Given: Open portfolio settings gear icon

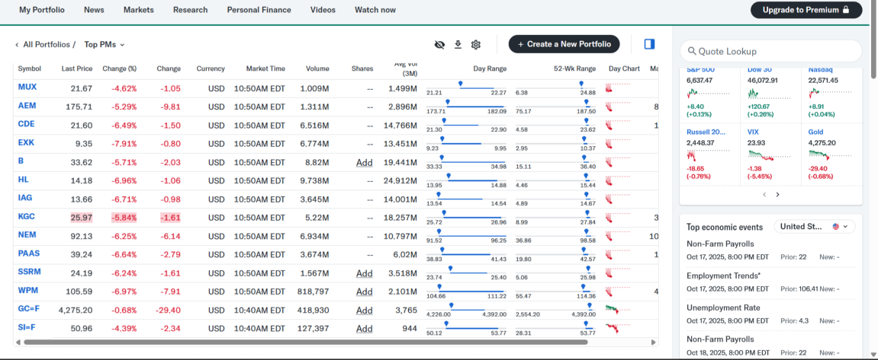Looking at the screenshot, I should click(x=476, y=44).
